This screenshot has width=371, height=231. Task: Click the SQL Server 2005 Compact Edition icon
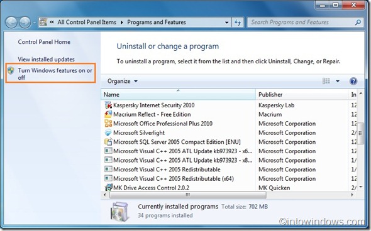(108, 142)
